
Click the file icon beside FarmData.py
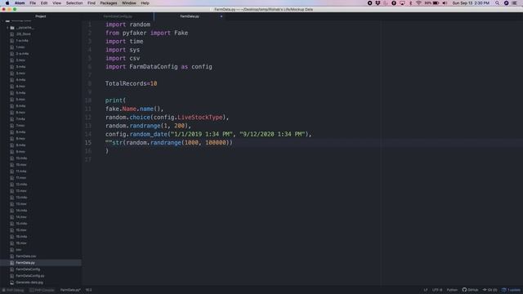click(x=12, y=263)
